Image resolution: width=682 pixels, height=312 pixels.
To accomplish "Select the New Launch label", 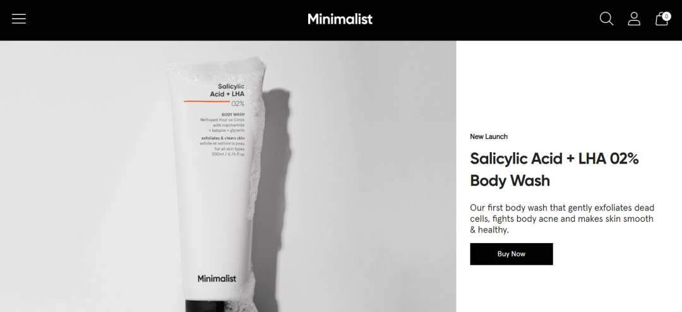I will click(488, 136).
